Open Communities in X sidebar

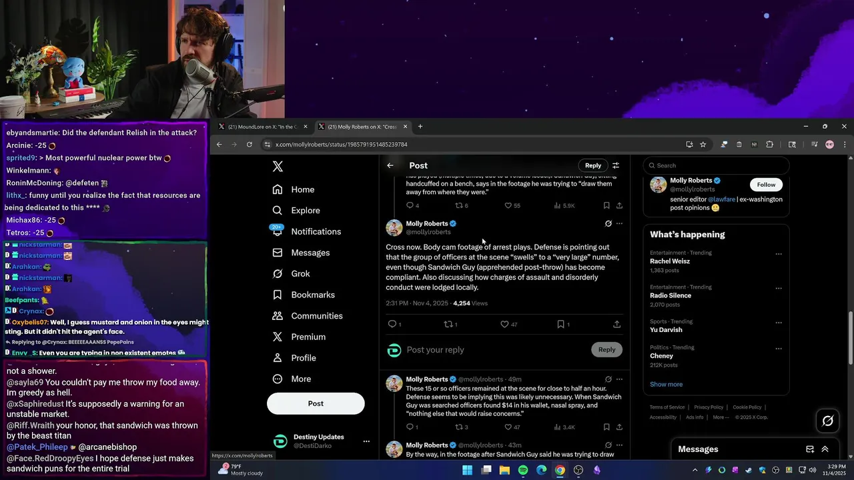click(x=308, y=316)
